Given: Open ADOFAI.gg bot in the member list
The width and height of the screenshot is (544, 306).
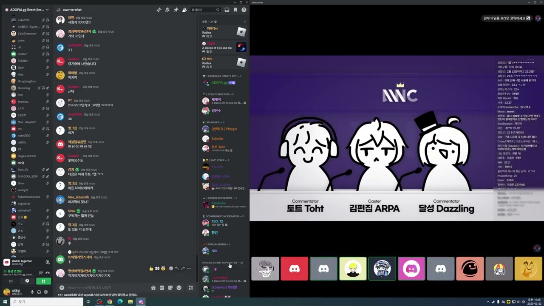Looking at the screenshot, I should coord(224,82).
